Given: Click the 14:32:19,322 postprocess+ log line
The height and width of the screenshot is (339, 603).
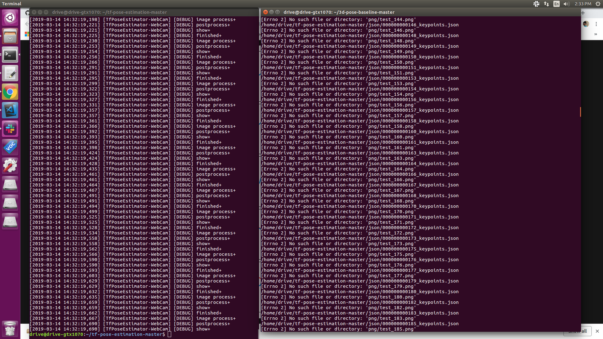Looking at the screenshot, I should pos(130,89).
